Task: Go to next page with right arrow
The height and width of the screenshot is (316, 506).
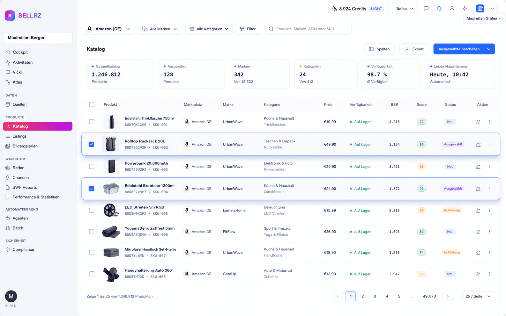Action: pos(448,296)
